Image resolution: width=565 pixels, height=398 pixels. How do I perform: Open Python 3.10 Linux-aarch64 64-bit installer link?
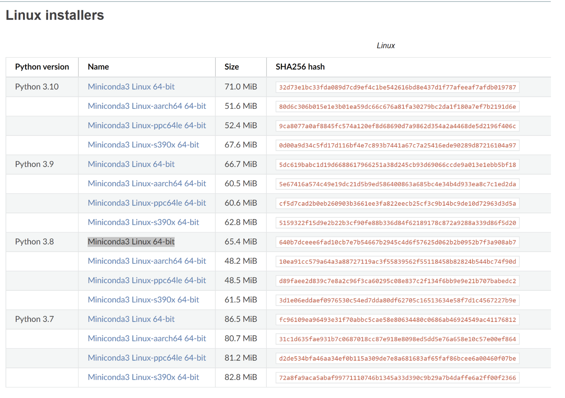[147, 106]
